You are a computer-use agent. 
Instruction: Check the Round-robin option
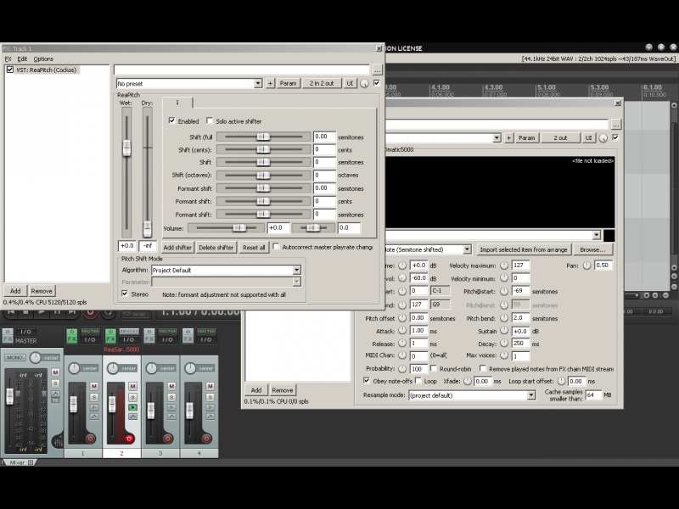tap(434, 369)
